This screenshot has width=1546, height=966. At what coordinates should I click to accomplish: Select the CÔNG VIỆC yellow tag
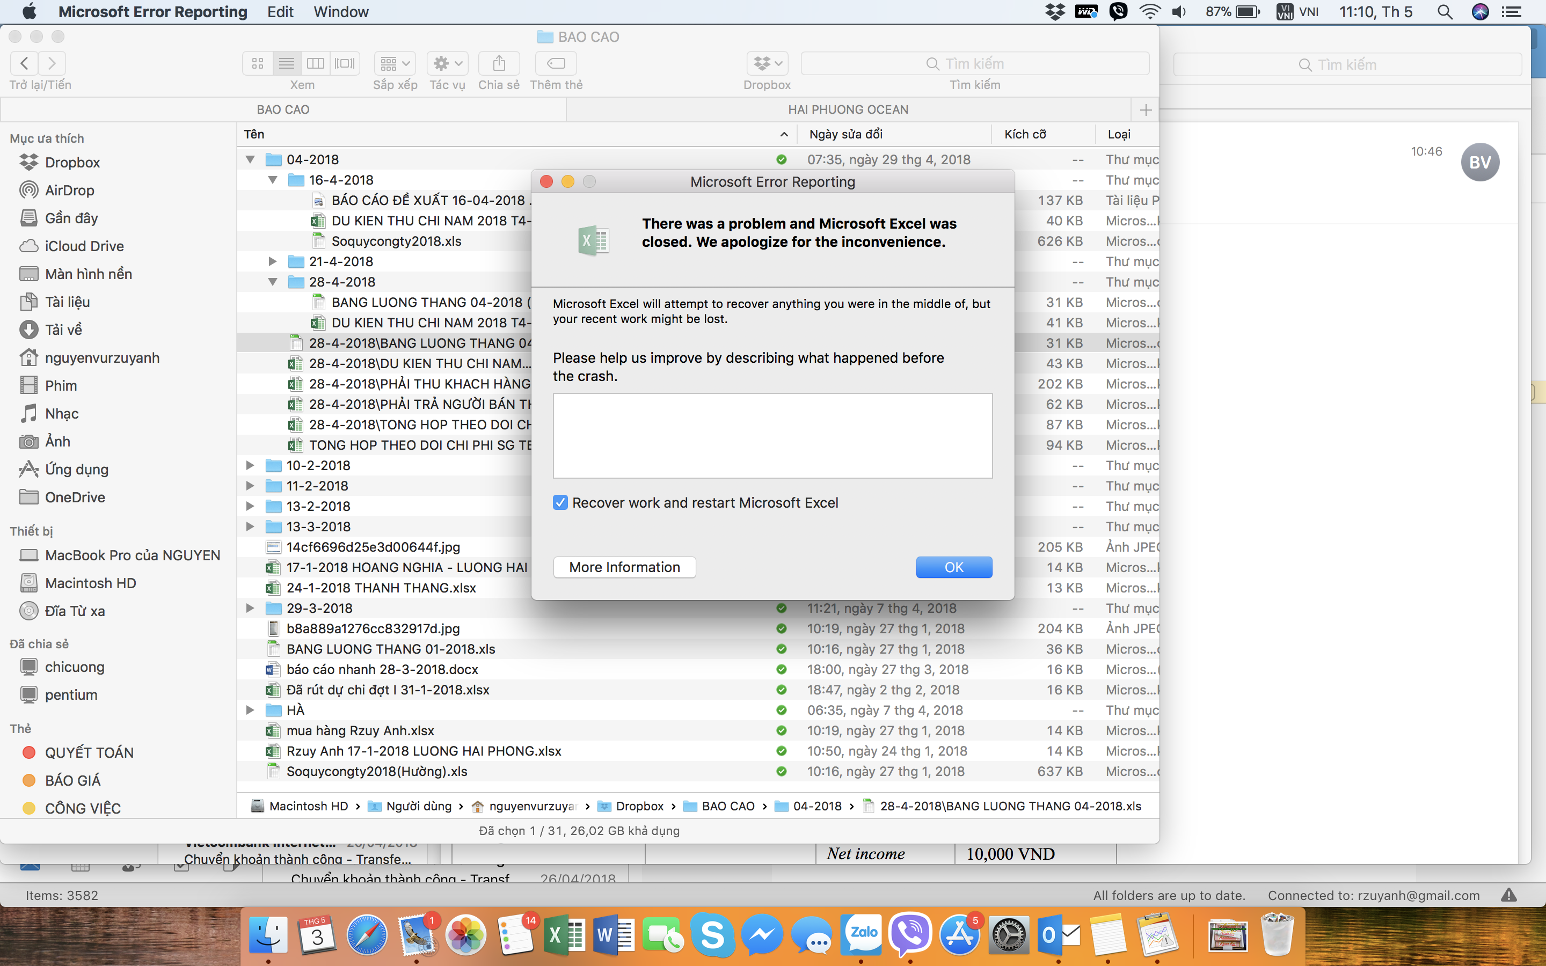pyautogui.click(x=83, y=808)
